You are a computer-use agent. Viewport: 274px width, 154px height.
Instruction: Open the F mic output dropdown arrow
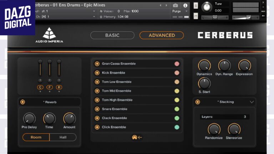[x=50, y=92]
